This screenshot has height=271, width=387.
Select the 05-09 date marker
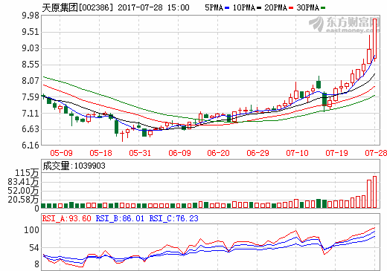[x=61, y=153]
